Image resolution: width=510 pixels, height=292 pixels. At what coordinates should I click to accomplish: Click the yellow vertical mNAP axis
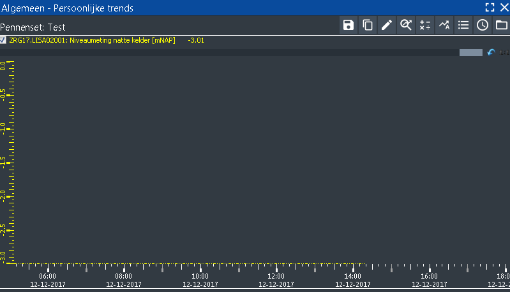[x=14, y=159]
